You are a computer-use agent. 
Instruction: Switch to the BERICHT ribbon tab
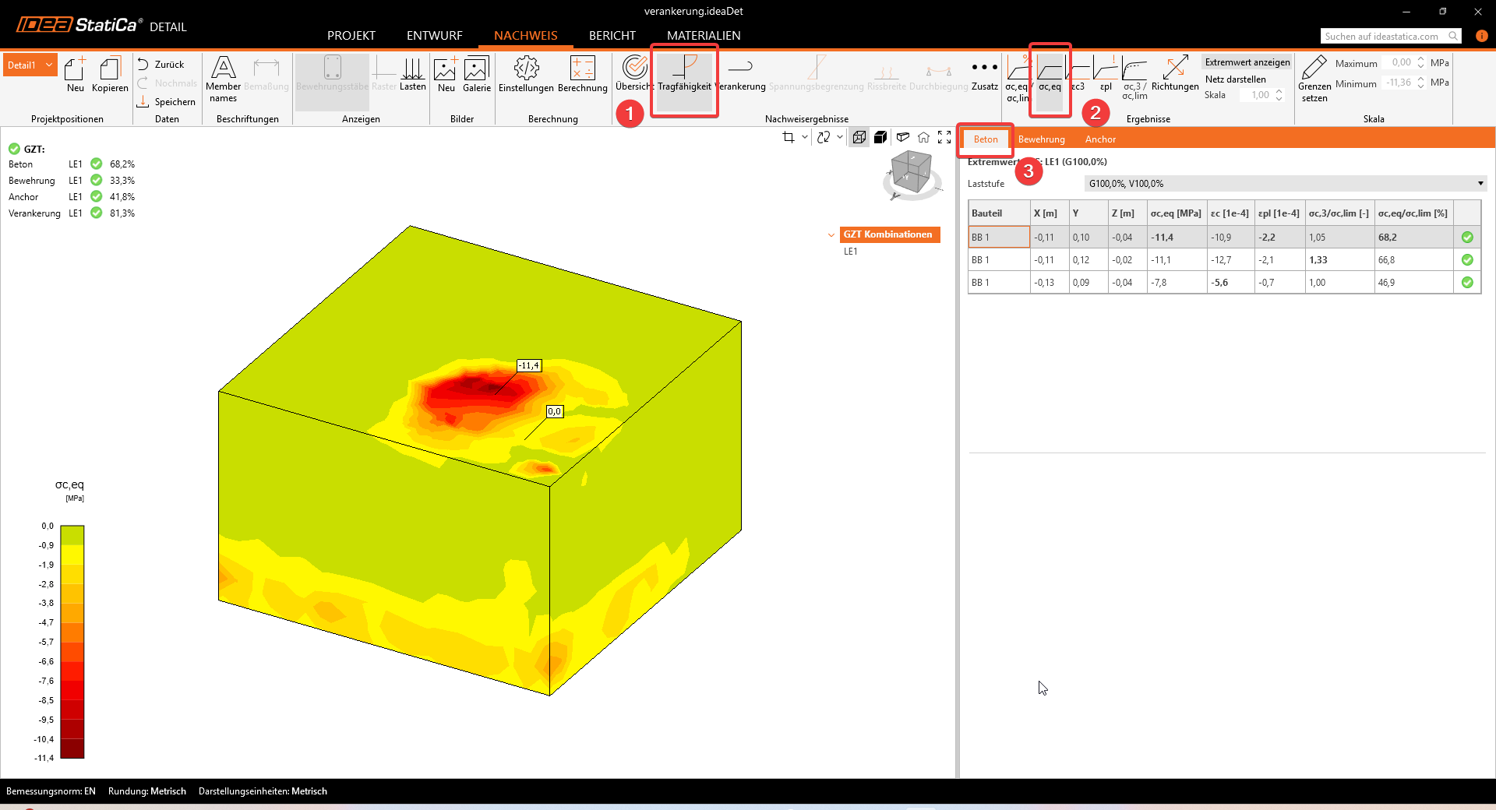612,36
